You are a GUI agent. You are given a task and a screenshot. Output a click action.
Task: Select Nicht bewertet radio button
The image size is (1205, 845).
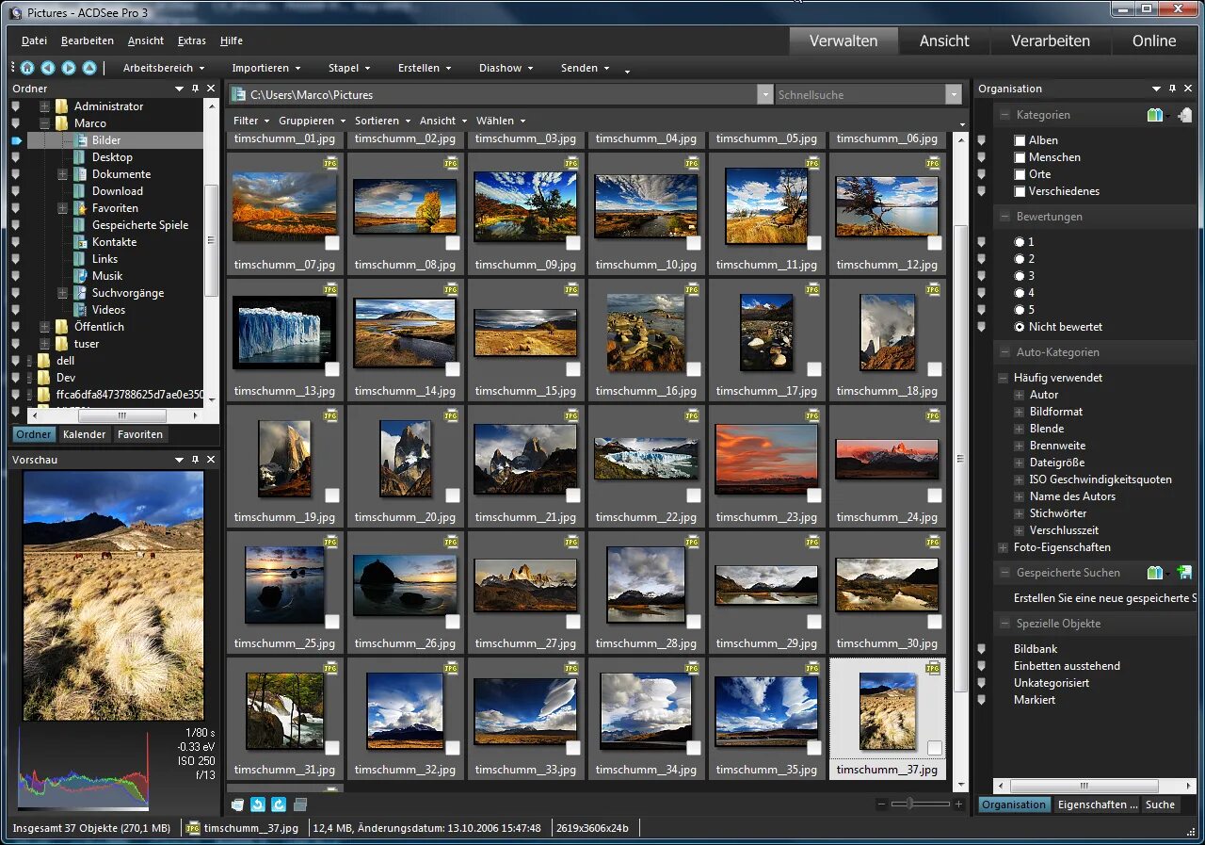1020,327
